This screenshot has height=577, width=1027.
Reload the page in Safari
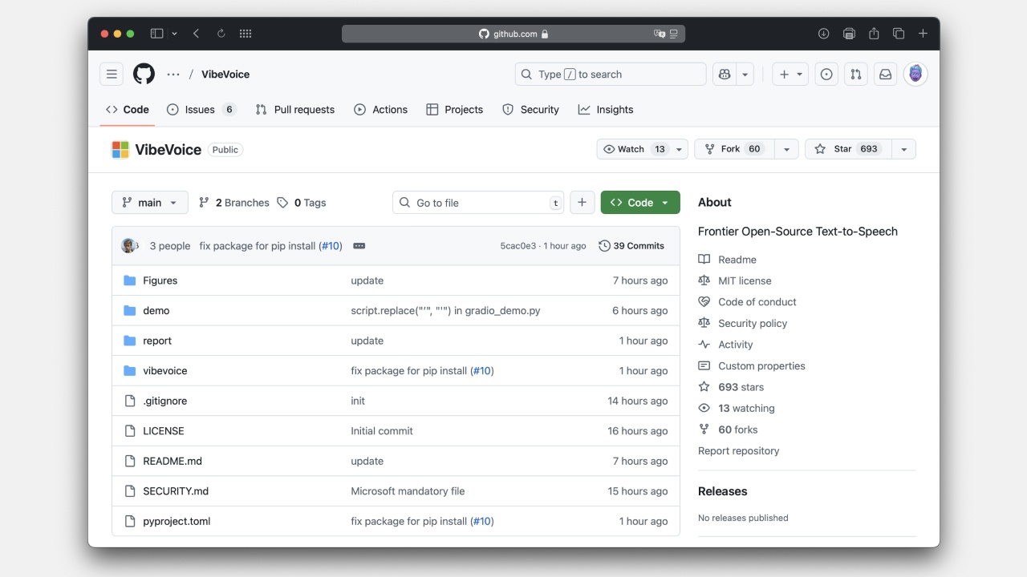tap(221, 34)
